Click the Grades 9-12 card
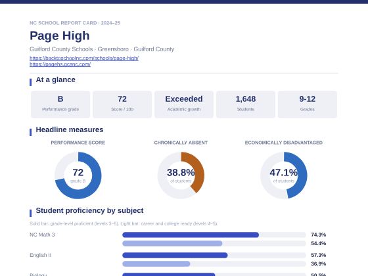Image resolution: width=368 pixels, height=276 pixels. [x=308, y=104]
